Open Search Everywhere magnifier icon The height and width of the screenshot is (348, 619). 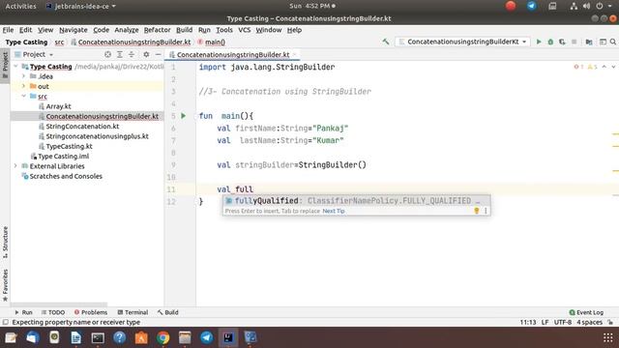point(612,42)
